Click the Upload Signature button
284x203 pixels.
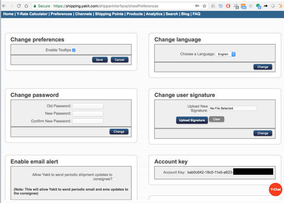[192, 120]
